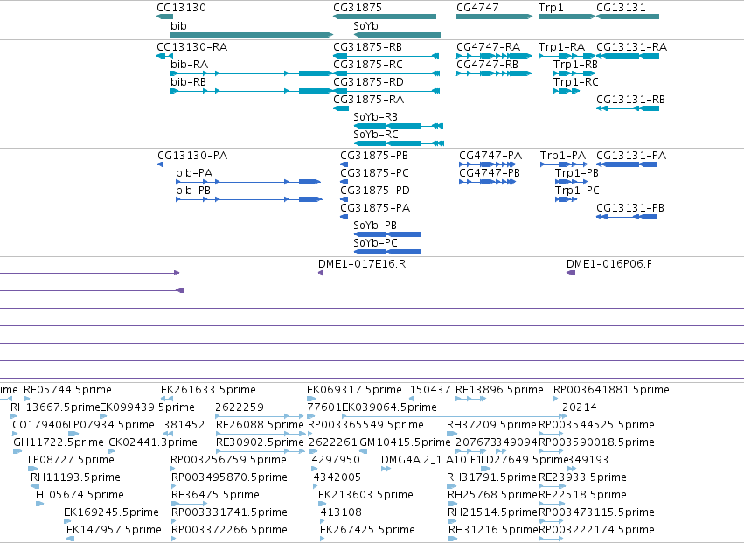Click the 2622259 feature label

tap(240, 407)
